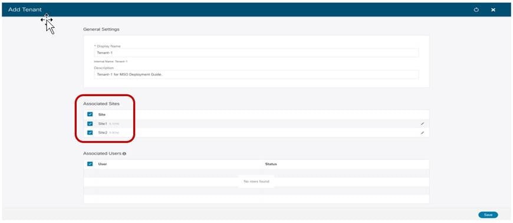513x223 pixels.
Task: Edit Site1 with the pencil icon
Action: click(422, 123)
